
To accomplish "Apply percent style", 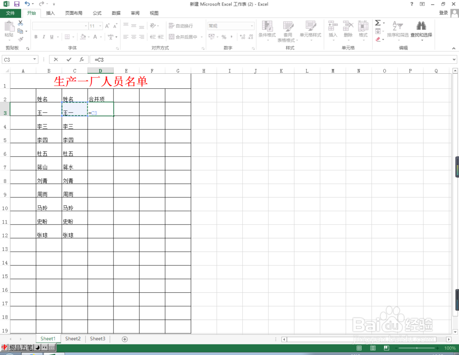I will tap(224, 37).
